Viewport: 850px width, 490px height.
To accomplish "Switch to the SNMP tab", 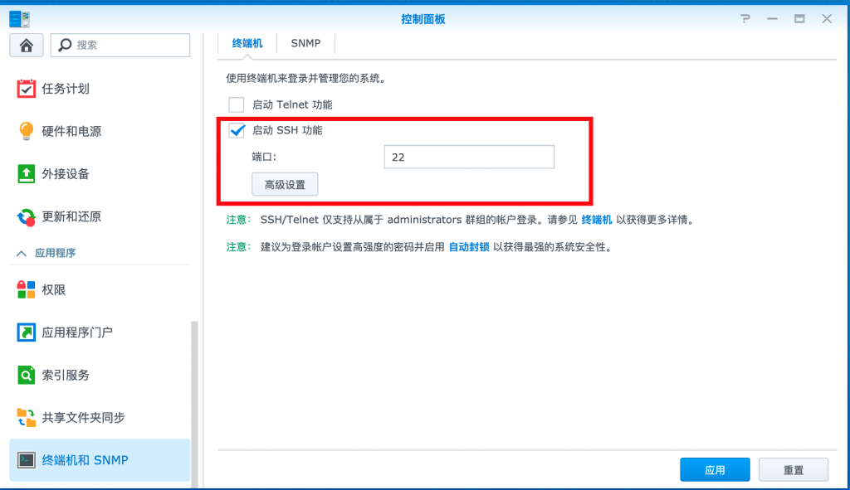I will [x=305, y=43].
